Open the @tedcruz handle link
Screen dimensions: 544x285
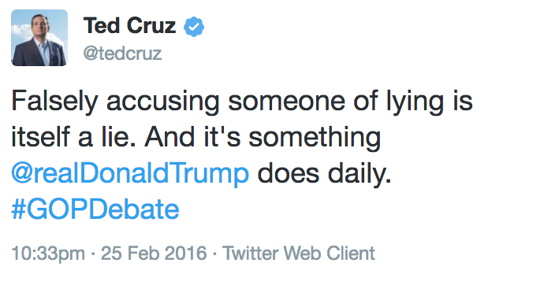122,54
